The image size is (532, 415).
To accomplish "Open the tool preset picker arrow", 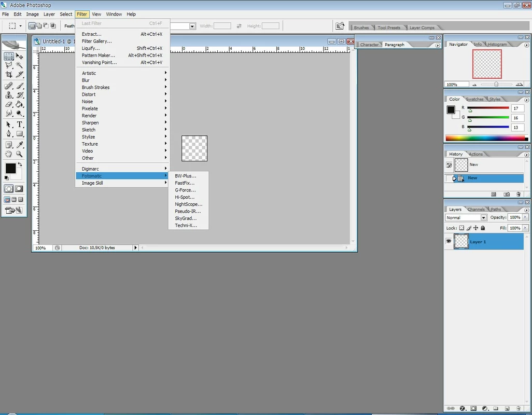I will [x=20, y=26].
